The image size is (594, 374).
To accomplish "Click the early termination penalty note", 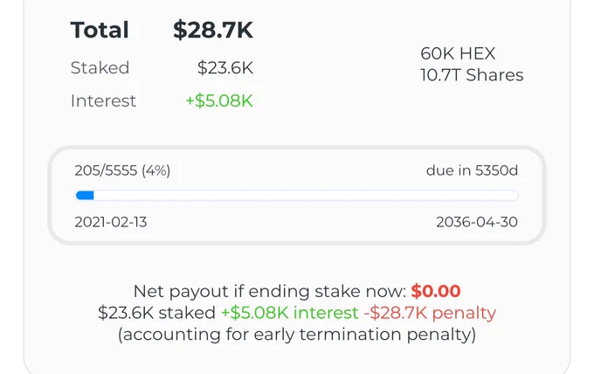I will pyautogui.click(x=297, y=335).
